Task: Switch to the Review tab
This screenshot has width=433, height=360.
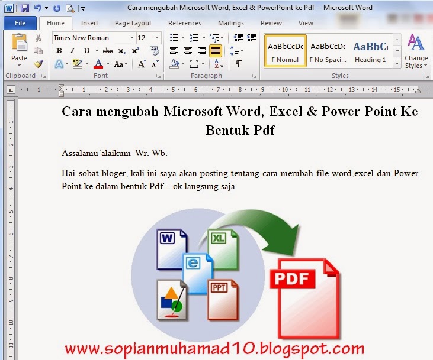Action: click(x=271, y=23)
